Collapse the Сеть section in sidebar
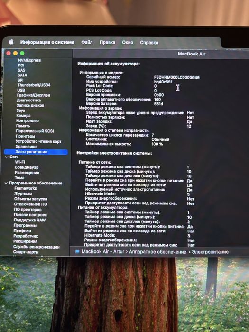The height and width of the screenshot is (332, 249). click(7, 157)
